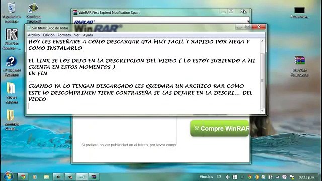Close the Notepad window with red X
The image size is (322, 181).
(259, 27)
